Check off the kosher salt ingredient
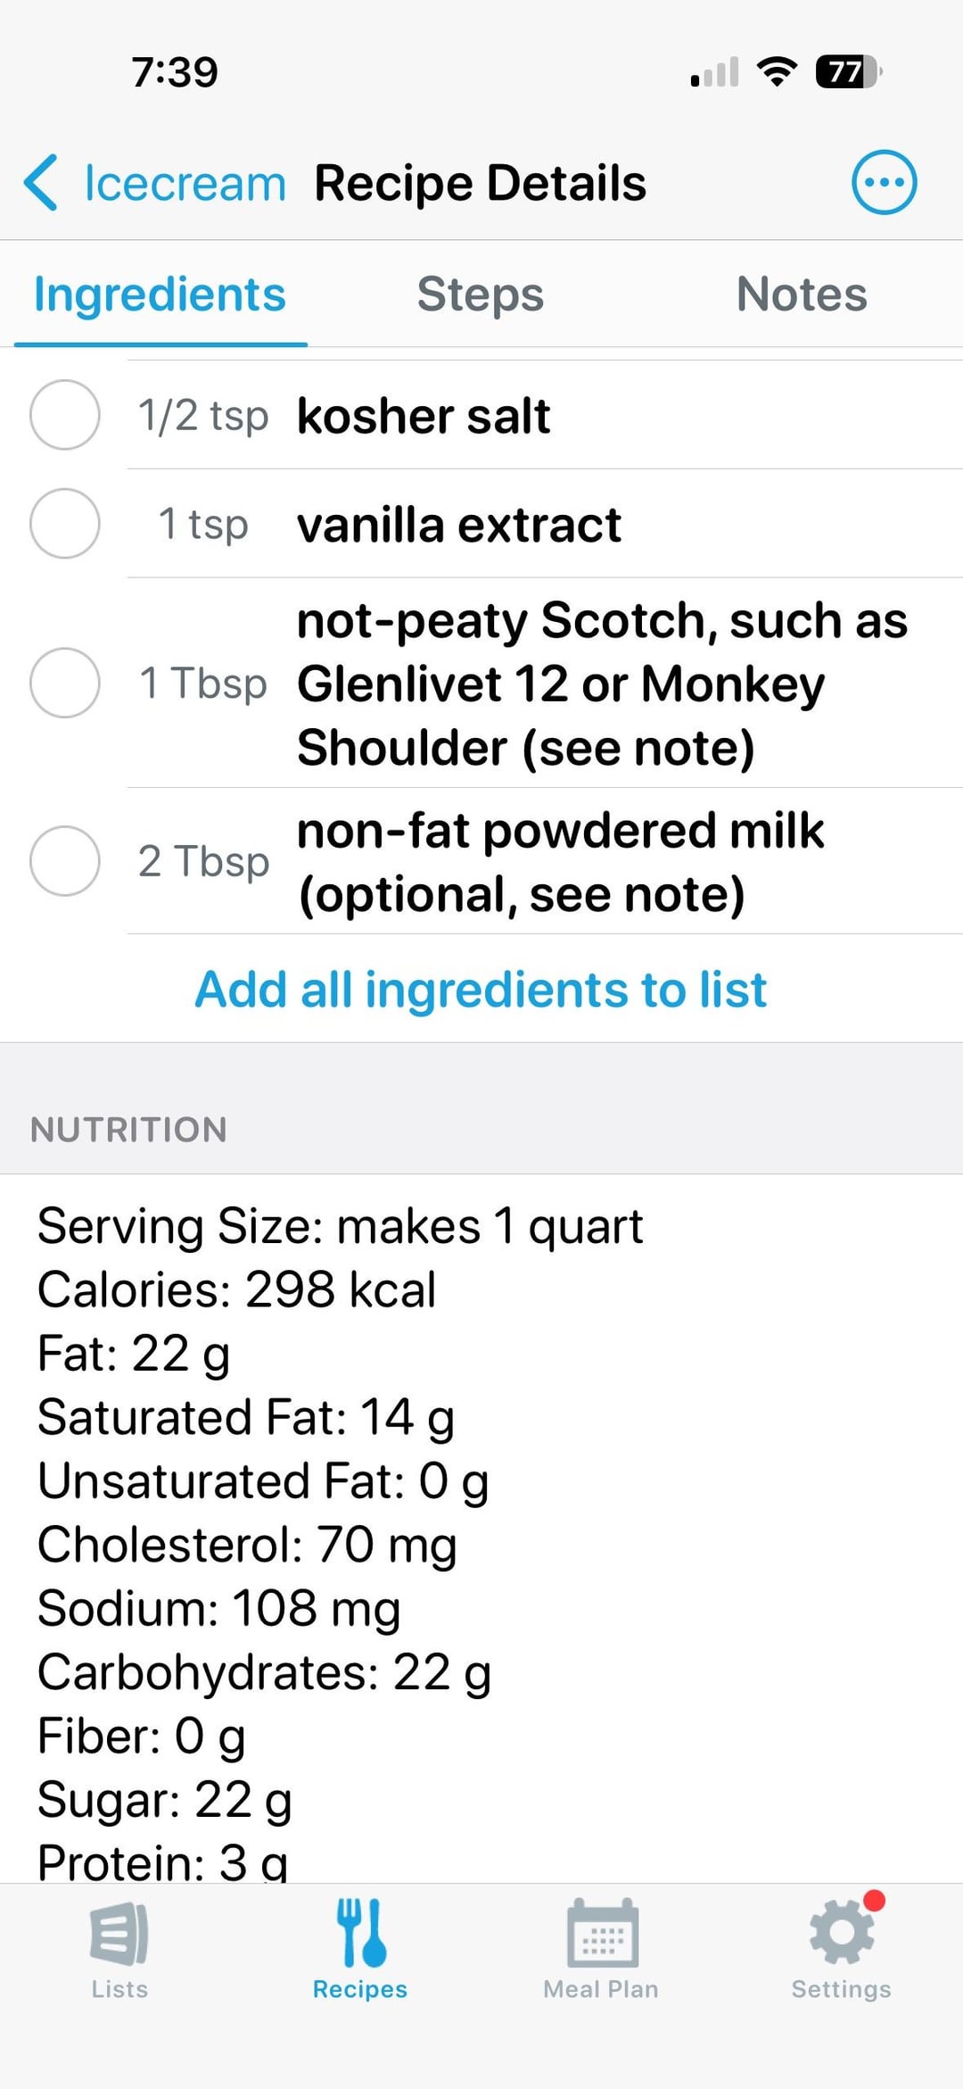963x2089 pixels. pyautogui.click(x=64, y=415)
